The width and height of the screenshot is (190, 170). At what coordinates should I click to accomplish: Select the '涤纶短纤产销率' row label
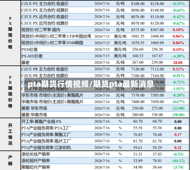(36, 161)
